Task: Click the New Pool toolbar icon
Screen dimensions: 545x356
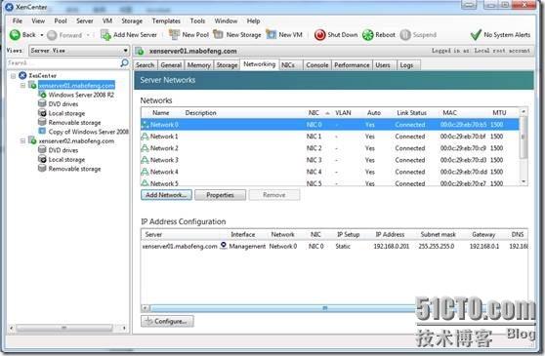Action: coord(174,34)
